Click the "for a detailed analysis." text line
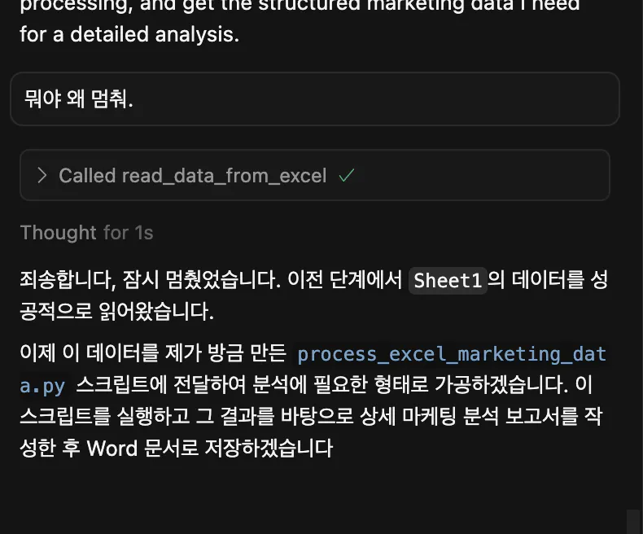This screenshot has width=643, height=534. (129, 36)
